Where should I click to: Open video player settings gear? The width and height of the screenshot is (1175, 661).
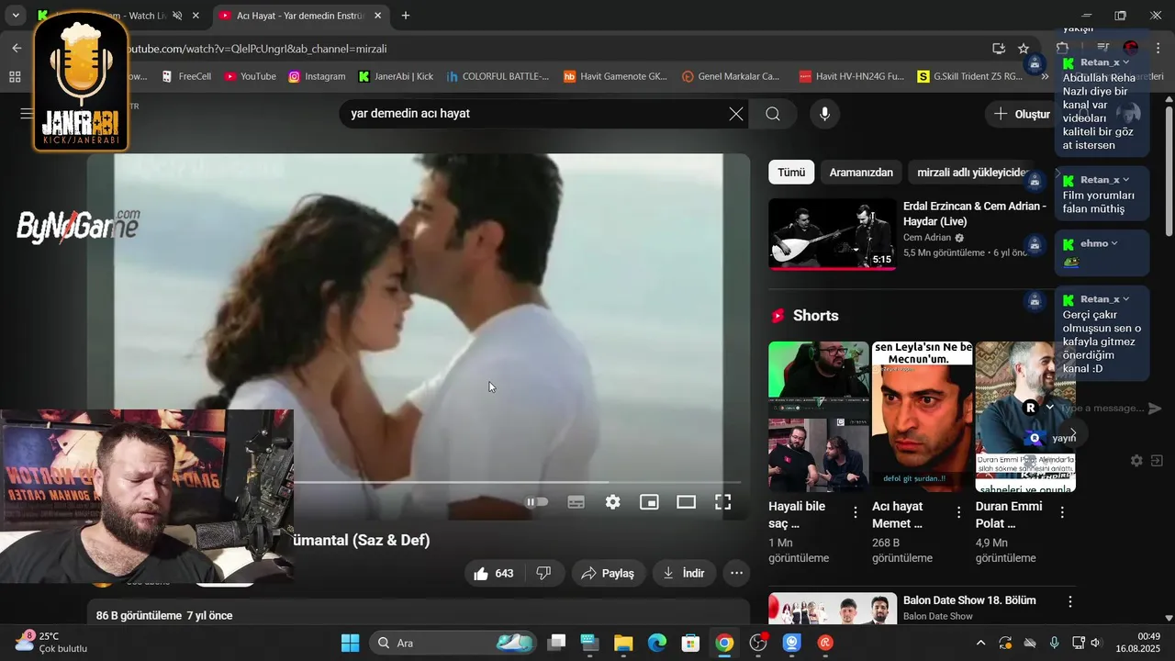[612, 502]
